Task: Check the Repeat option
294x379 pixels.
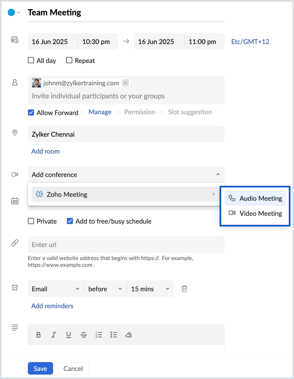Action: coord(69,60)
